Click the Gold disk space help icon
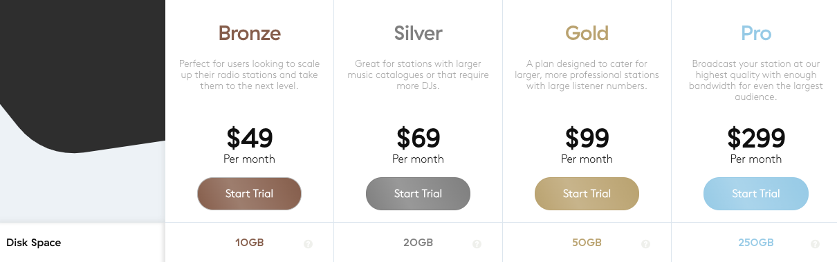Image resolution: width=837 pixels, height=262 pixels. 646,244
